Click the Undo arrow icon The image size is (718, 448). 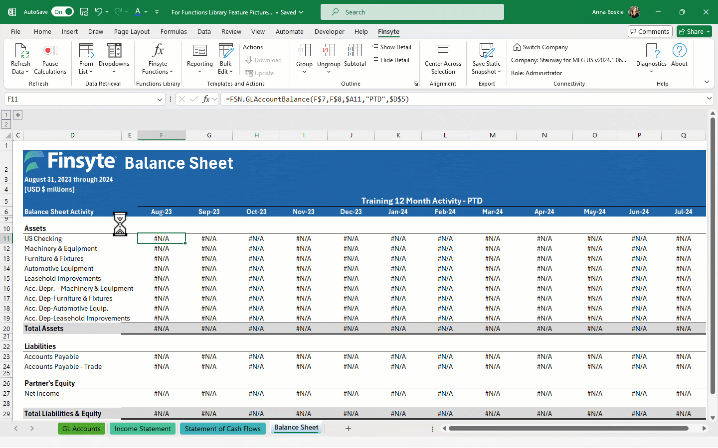[99, 12]
